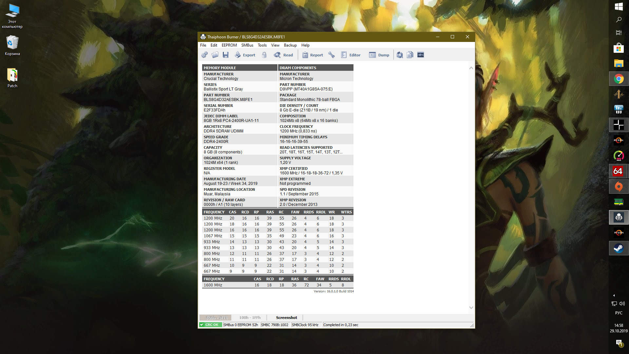
Task: Show the Dump view from toolbar
Action: 379,55
